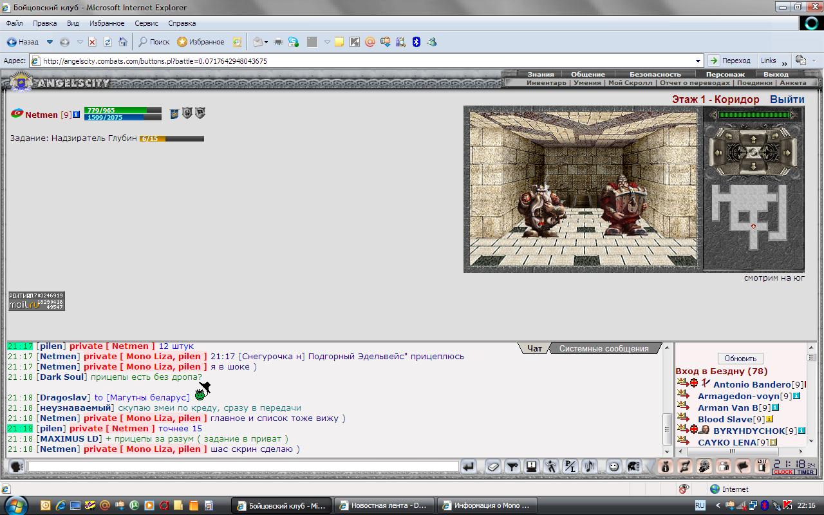This screenshot has width=824, height=515.
Task: Click the CLOCK label under the clock
Action: (783, 473)
